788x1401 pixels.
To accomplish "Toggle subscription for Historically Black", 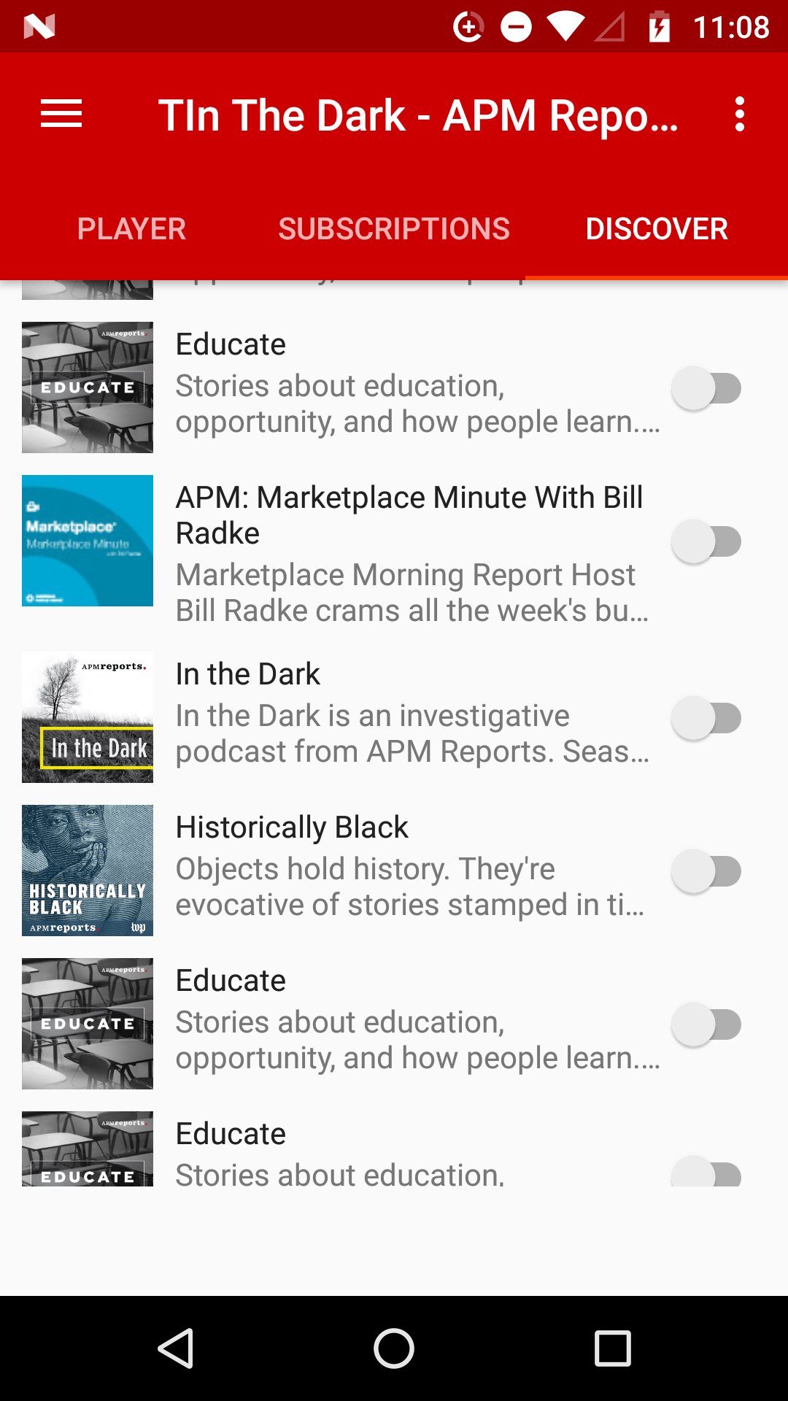I will (706, 871).
